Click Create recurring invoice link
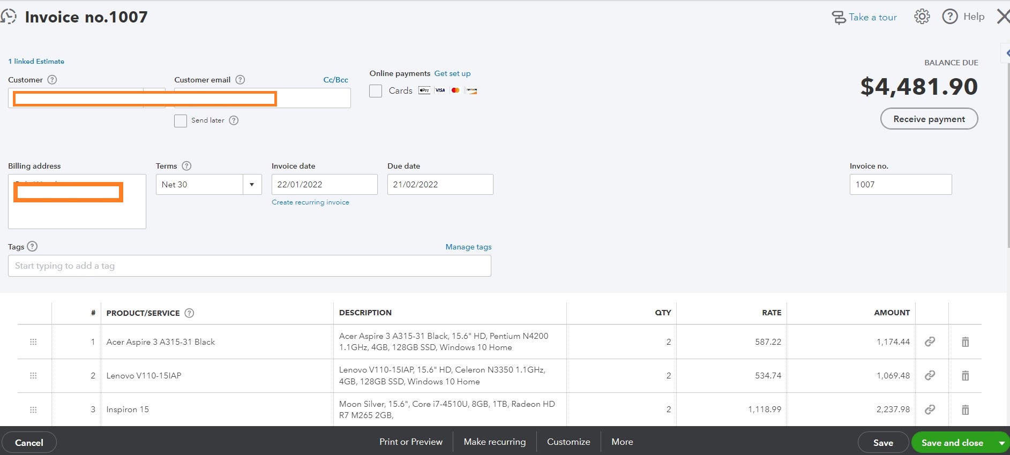Viewport: 1010px width, 455px height. pyautogui.click(x=310, y=202)
